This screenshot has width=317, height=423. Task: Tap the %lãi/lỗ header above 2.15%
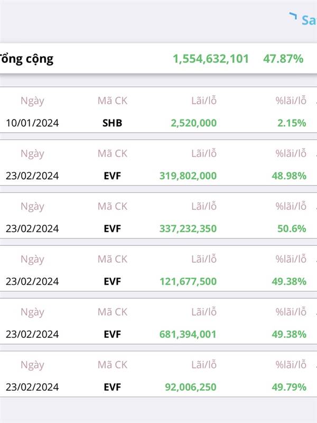pyautogui.click(x=291, y=100)
